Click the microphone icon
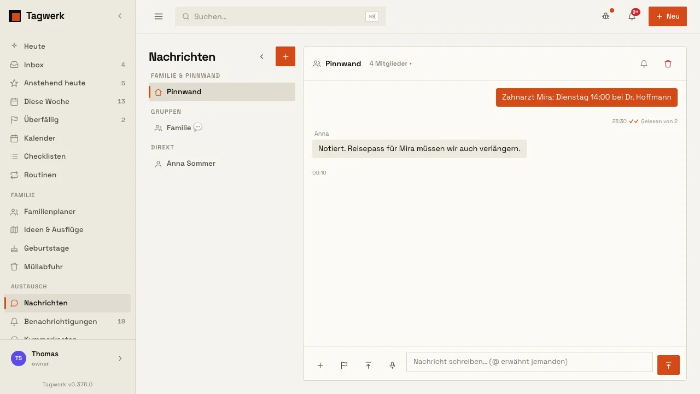700x394 pixels. click(x=392, y=365)
